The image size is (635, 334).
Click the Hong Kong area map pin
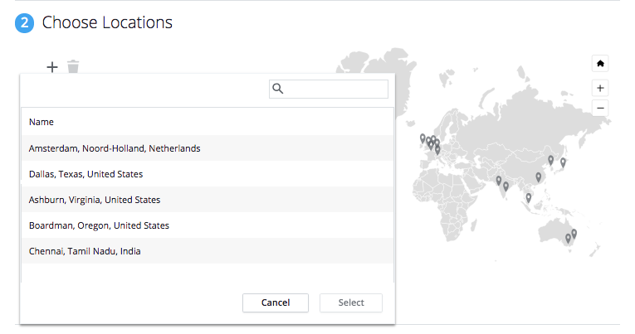(538, 177)
